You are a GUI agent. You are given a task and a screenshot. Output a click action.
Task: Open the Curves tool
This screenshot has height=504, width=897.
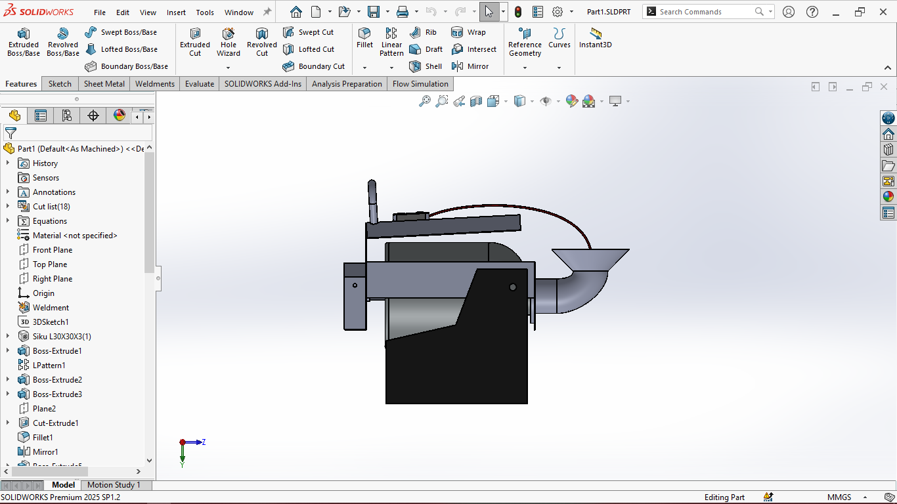pos(559,38)
